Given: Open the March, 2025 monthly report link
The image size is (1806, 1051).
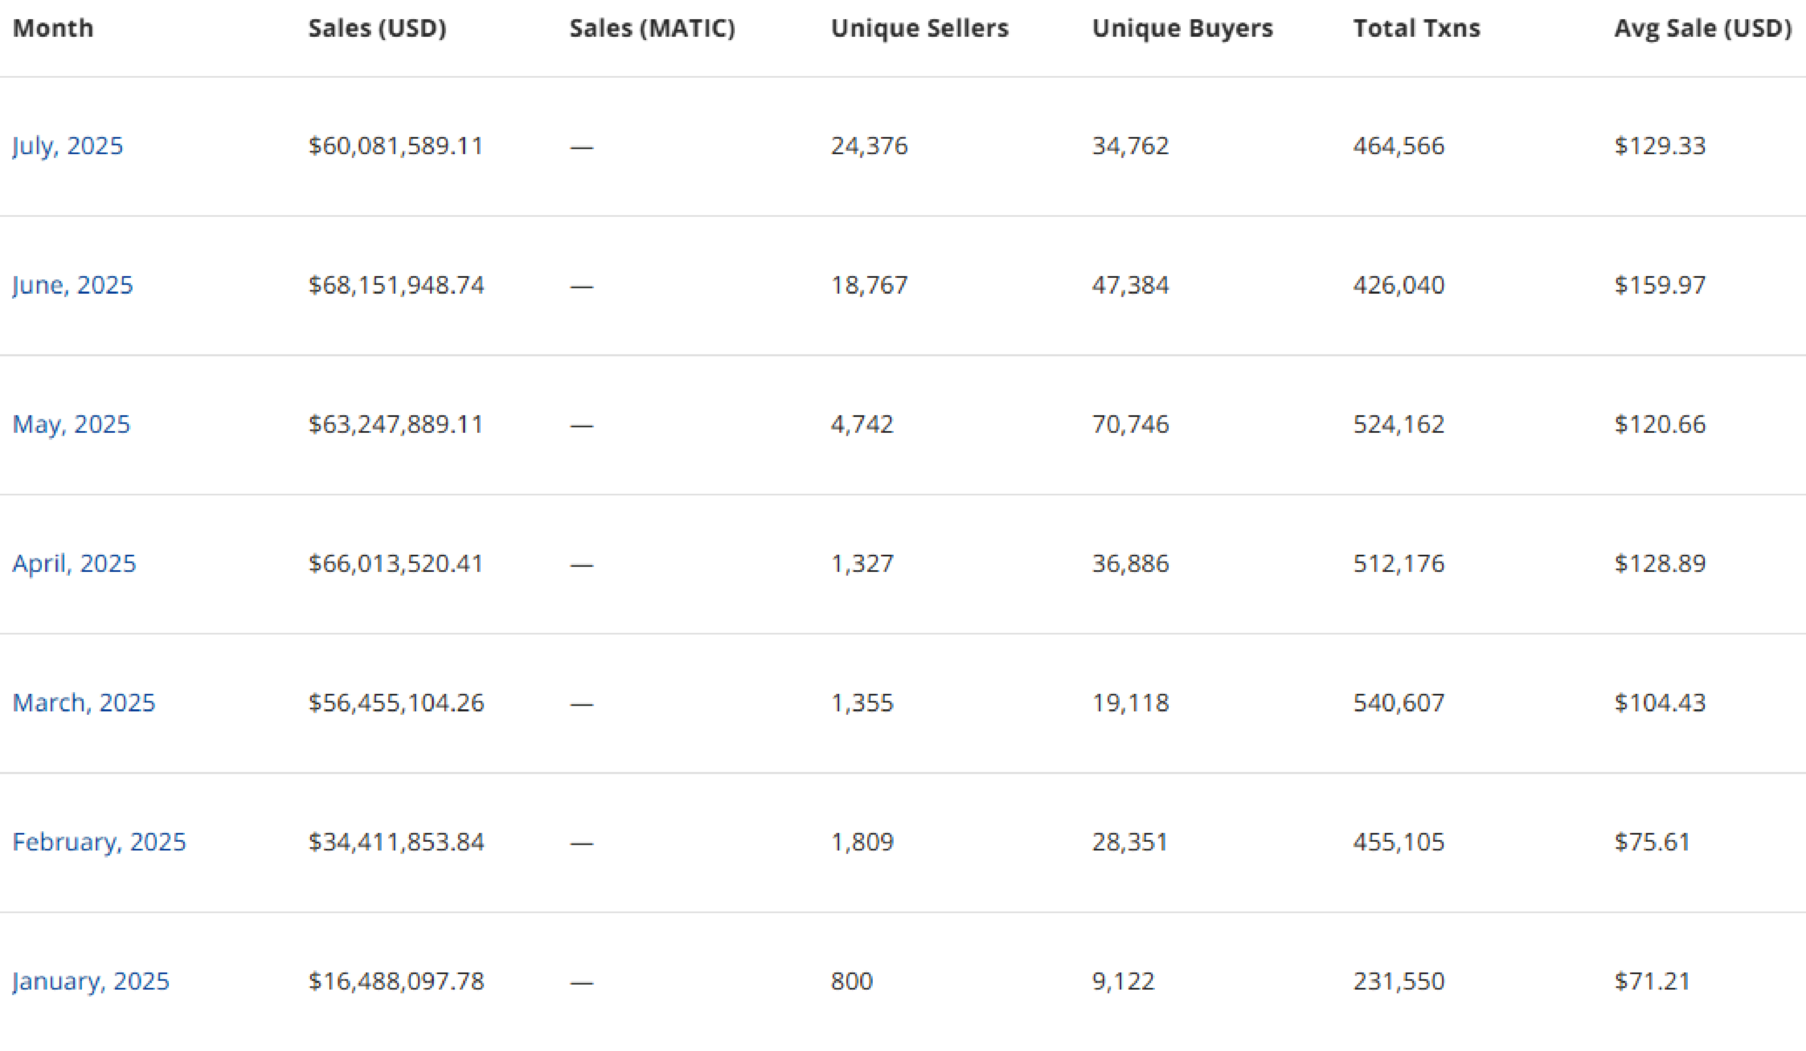Looking at the screenshot, I should point(83,703).
